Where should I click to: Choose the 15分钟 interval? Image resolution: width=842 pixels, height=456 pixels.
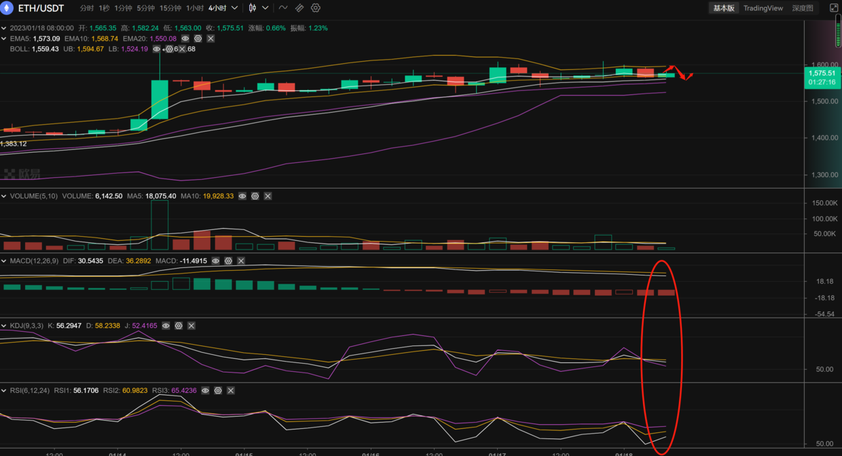(170, 8)
